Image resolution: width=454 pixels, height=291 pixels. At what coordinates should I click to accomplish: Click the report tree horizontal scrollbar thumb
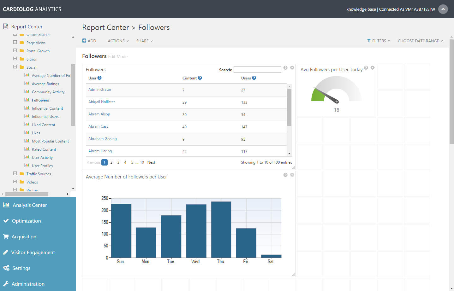[x=27, y=194]
